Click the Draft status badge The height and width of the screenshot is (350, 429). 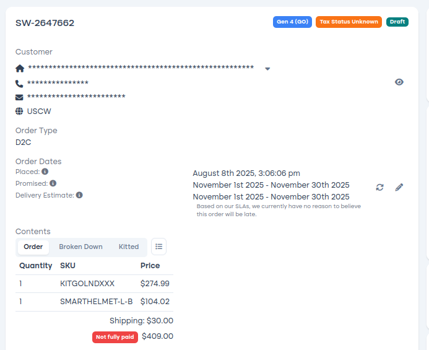397,22
